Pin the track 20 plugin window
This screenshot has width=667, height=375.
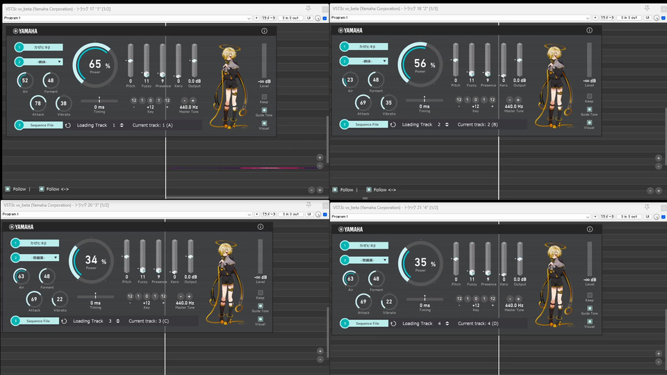pyautogui.click(x=308, y=205)
